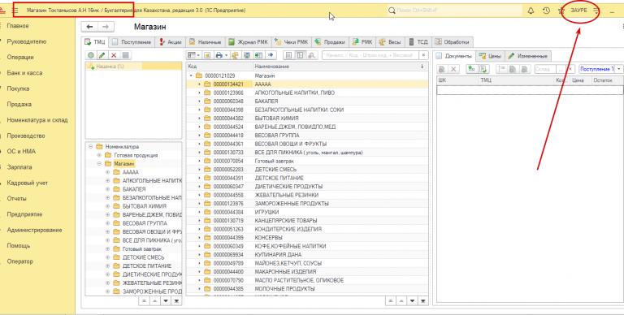The width and height of the screenshot is (624, 315).
Task: Click the green circle add button
Action: [x=91, y=55]
